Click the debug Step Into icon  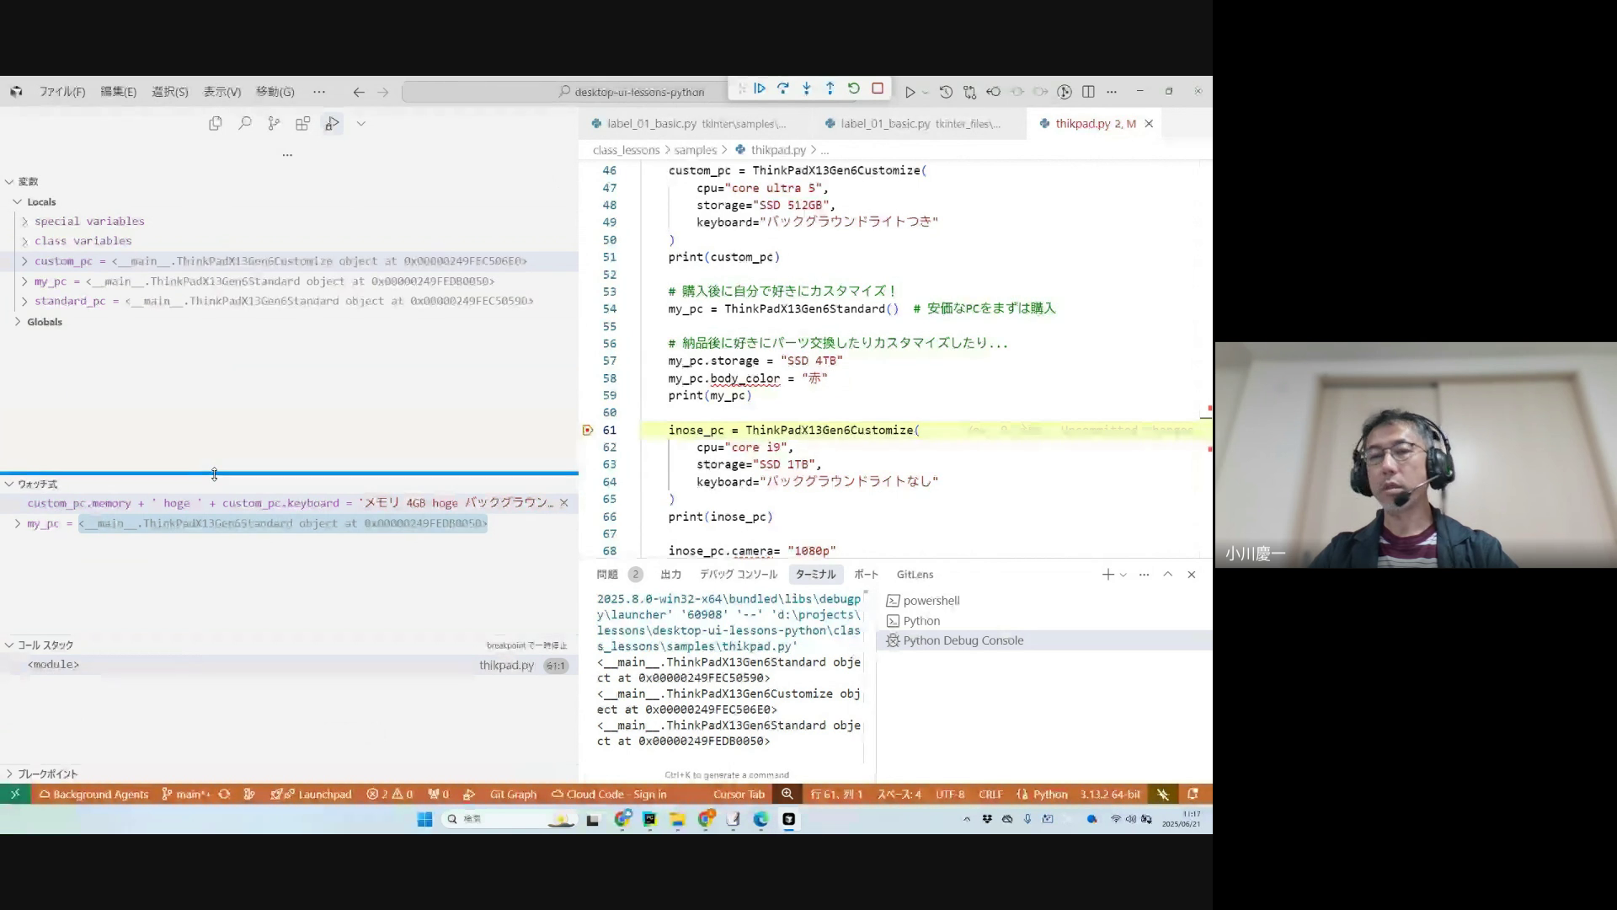click(x=807, y=88)
